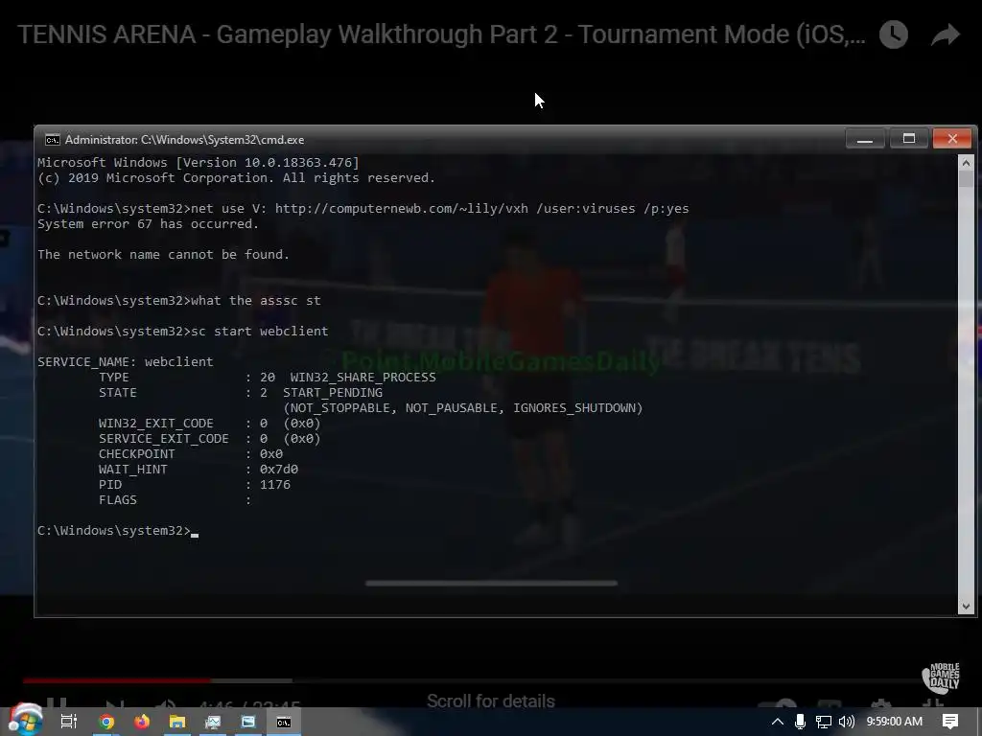Screen dimensions: 982x736
Task: Close the Administrator cmd.exe window
Action: click(x=952, y=139)
